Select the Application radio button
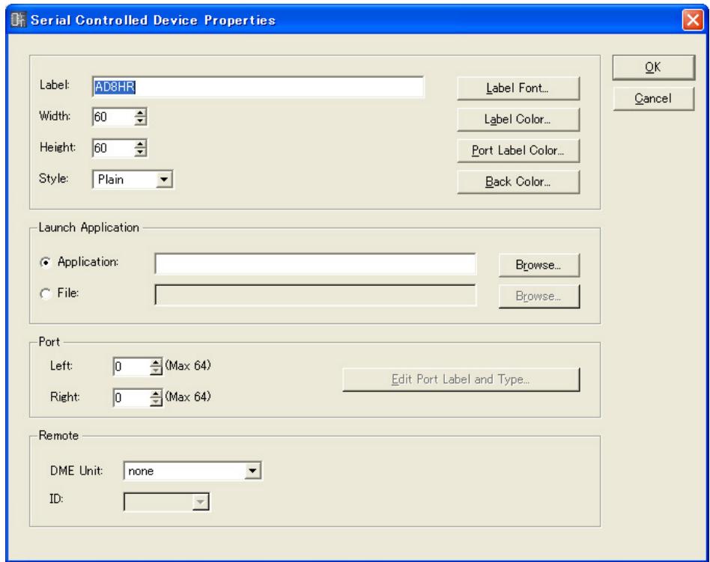This screenshot has width=710, height=562. point(45,263)
